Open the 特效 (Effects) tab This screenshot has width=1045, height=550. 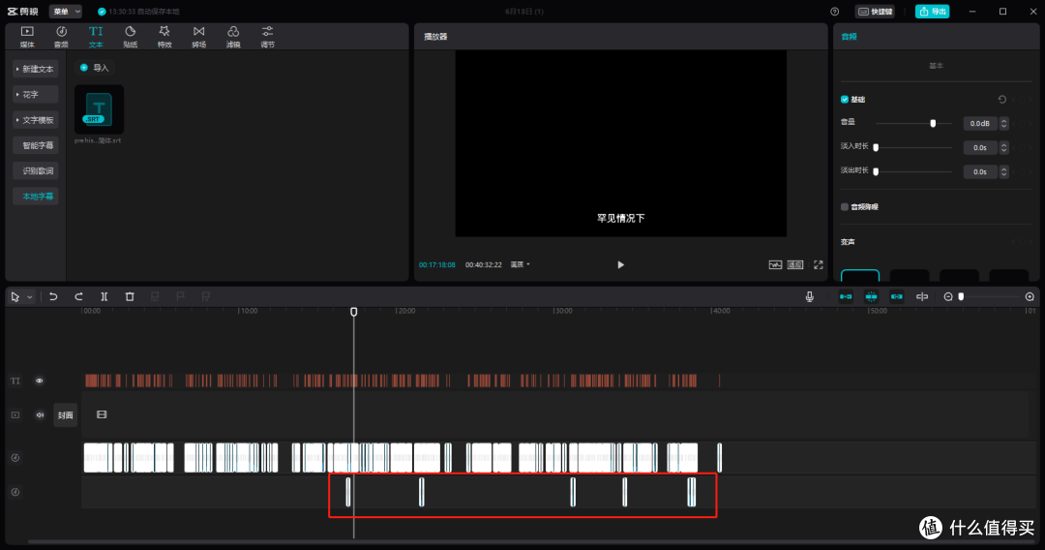point(164,37)
